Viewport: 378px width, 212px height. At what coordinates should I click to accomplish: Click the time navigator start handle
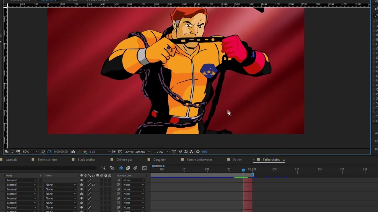click(153, 166)
